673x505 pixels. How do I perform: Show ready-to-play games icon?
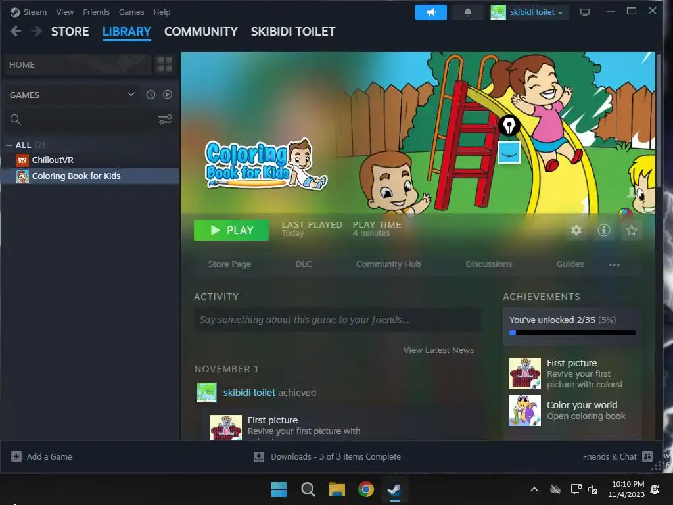coord(168,95)
